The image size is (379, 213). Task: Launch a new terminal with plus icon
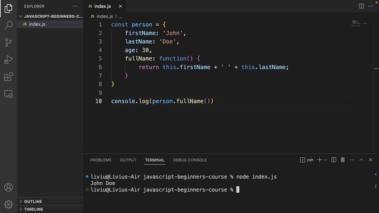point(319,160)
